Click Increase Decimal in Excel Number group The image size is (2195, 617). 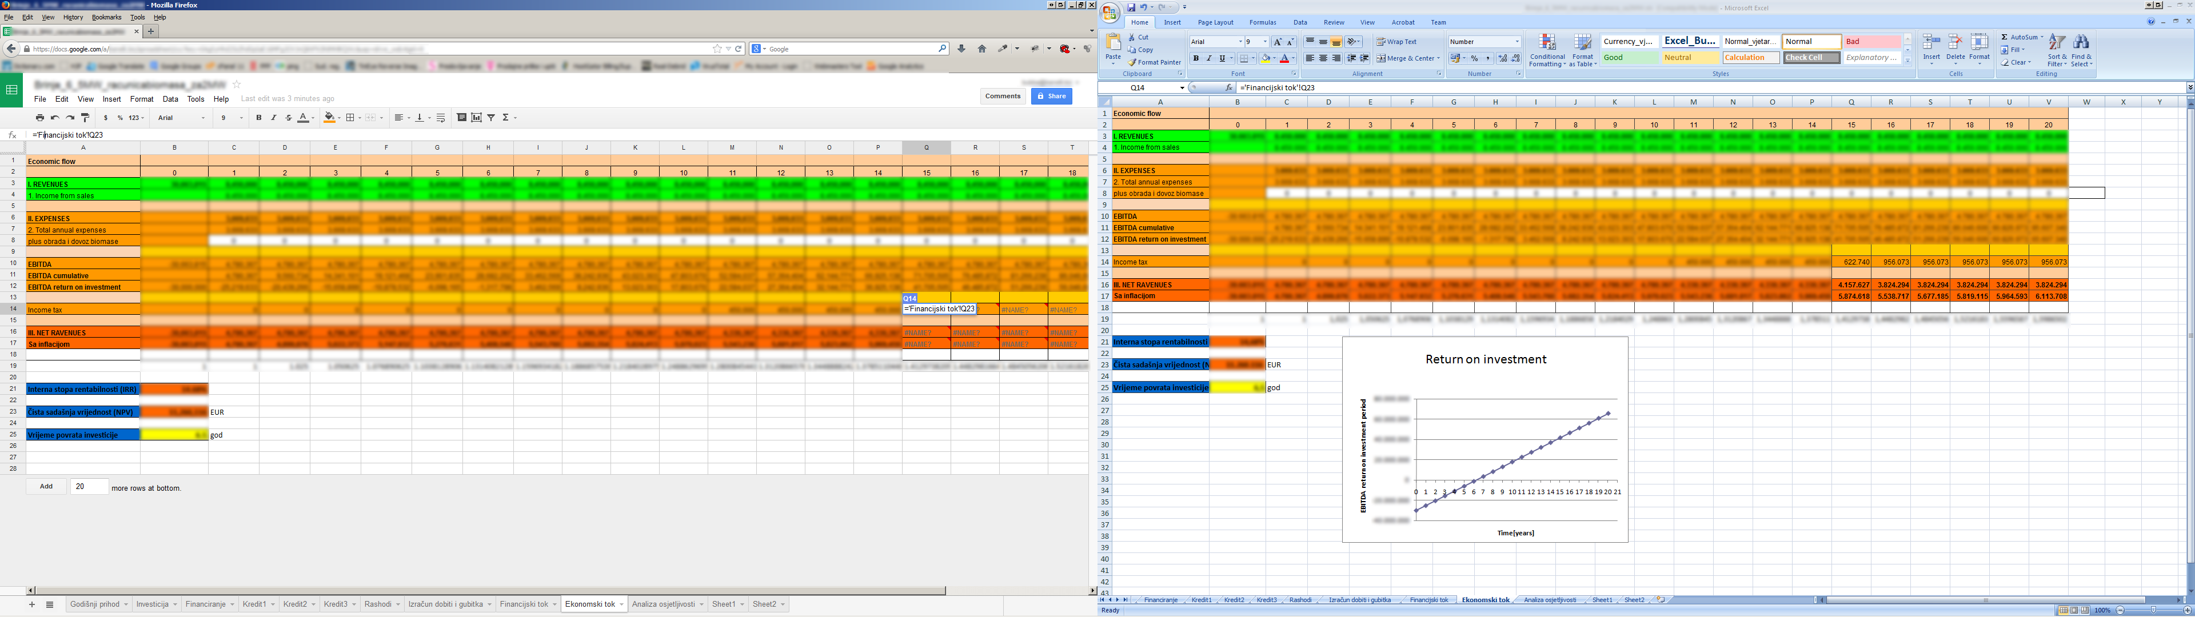click(x=1503, y=59)
